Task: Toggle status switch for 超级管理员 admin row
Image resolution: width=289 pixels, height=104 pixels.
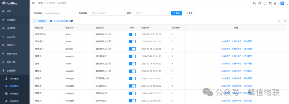Action: point(132,34)
